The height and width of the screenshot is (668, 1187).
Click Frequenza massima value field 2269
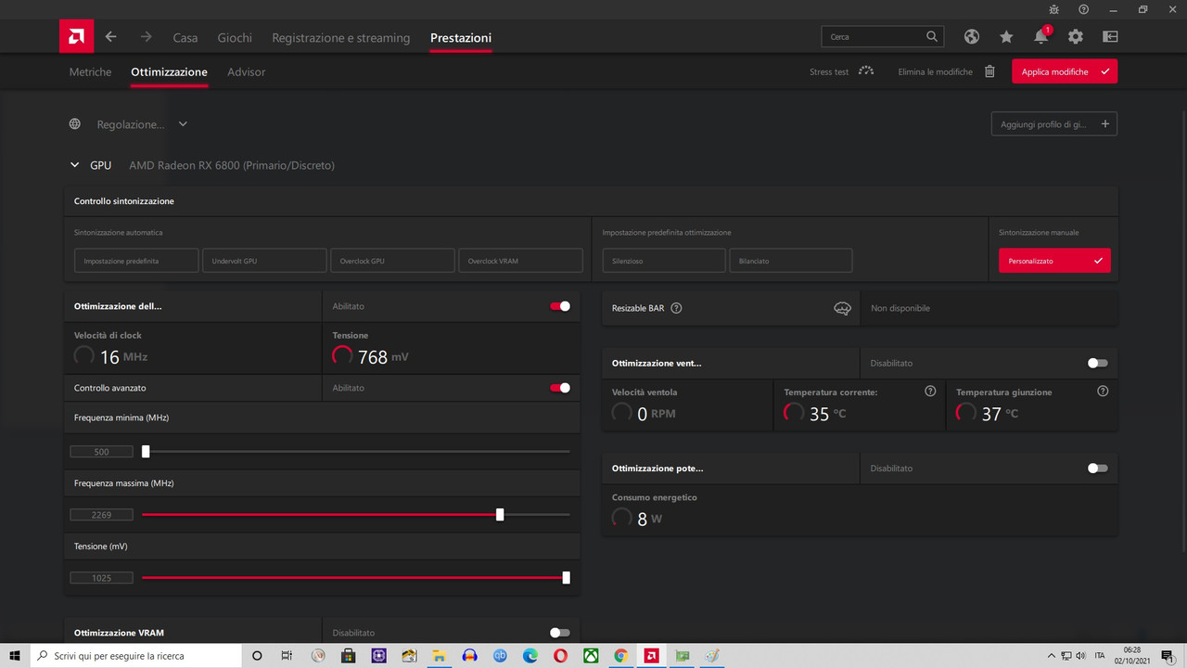[102, 515]
